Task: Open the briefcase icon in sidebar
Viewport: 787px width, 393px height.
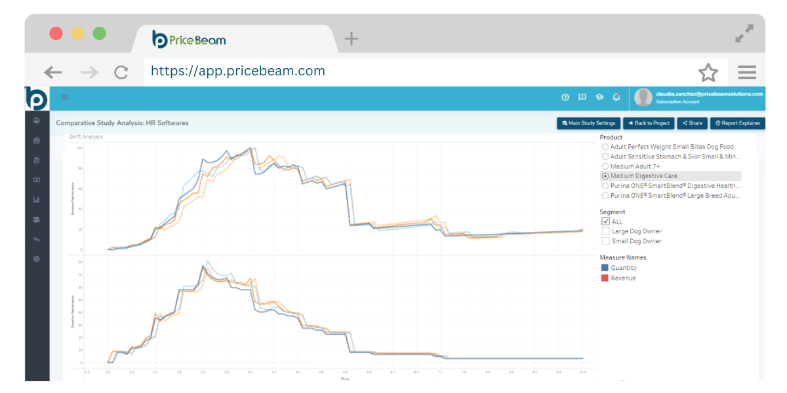Action: pyautogui.click(x=37, y=140)
